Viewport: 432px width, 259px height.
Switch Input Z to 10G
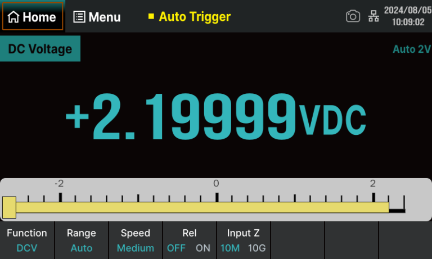[x=257, y=248]
